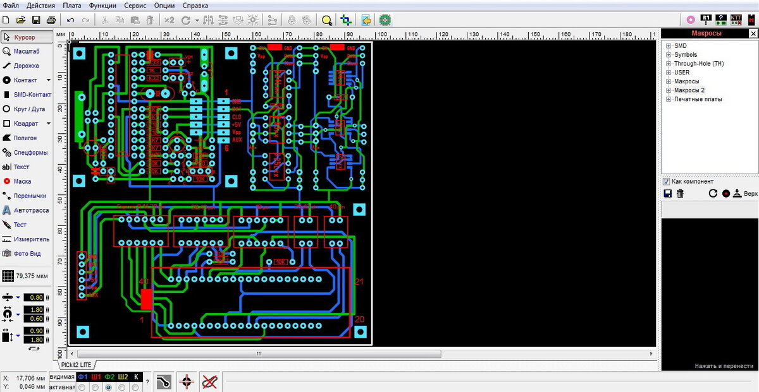Expand the Through-Hole (TH) macros folder
This screenshot has height=392, width=759.
pos(669,64)
